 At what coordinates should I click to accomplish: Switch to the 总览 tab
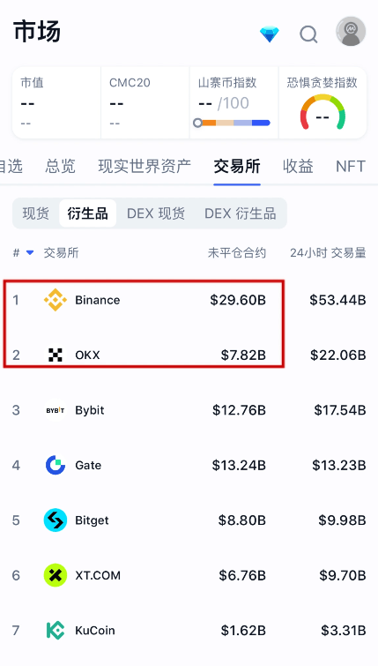(x=60, y=166)
